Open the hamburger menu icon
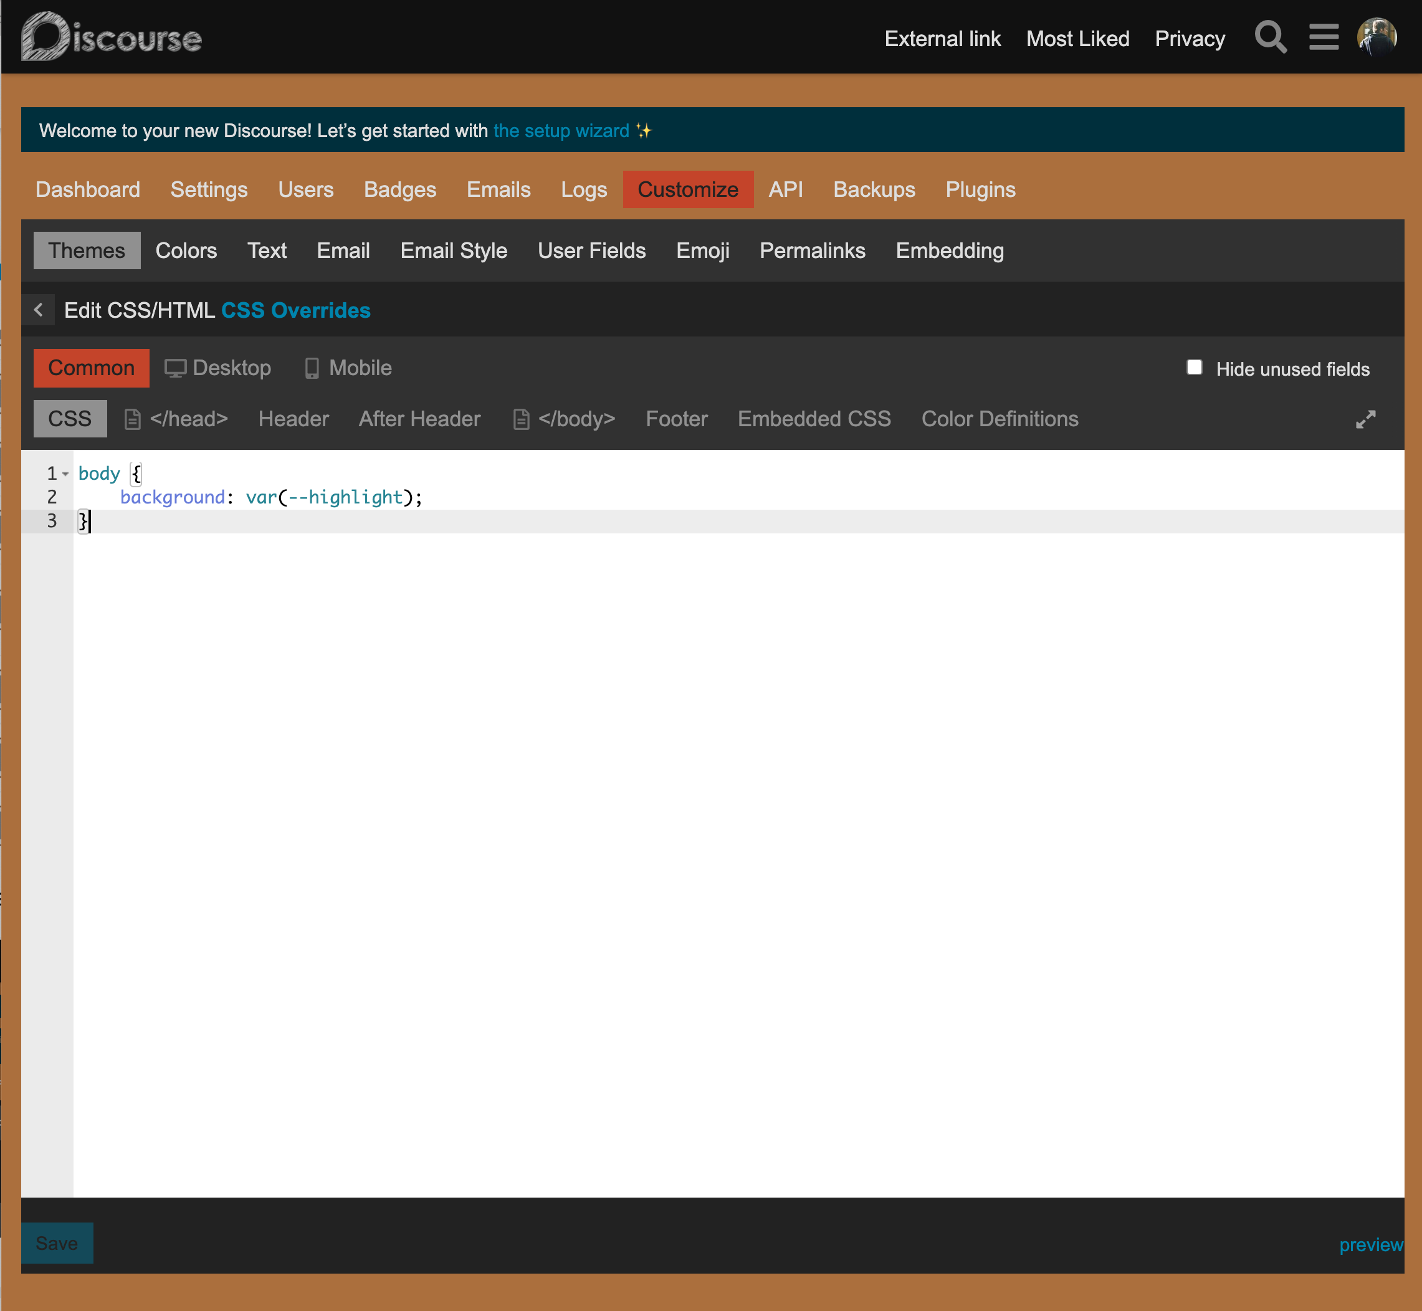 pos(1324,37)
